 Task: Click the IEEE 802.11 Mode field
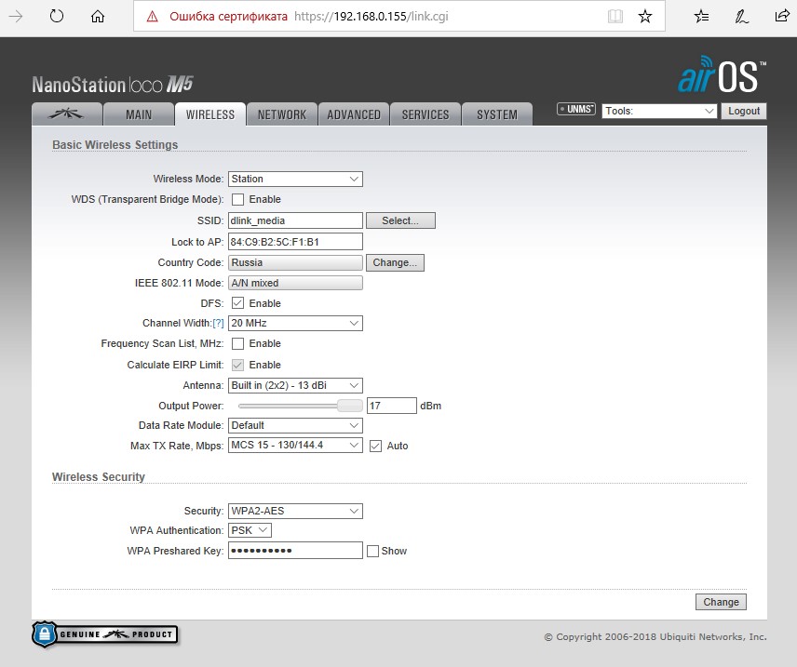pyautogui.click(x=295, y=283)
